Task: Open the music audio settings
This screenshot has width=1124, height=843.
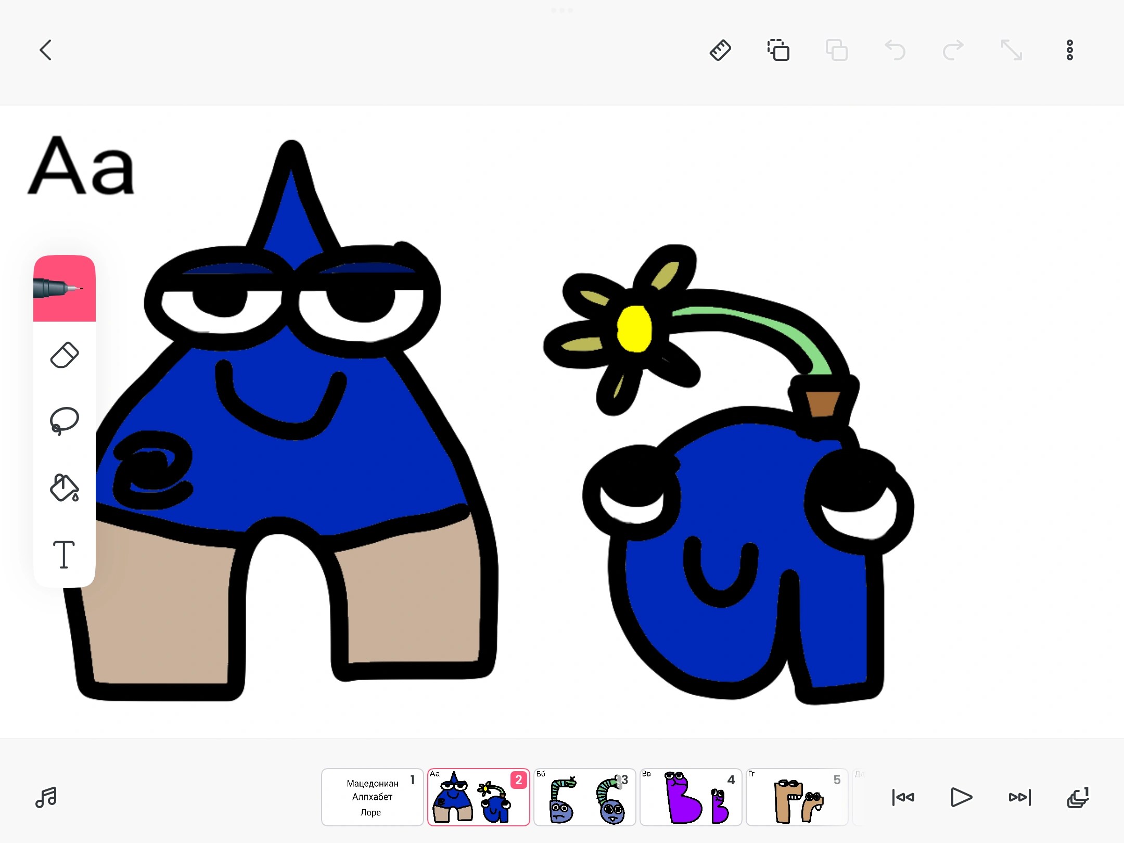Action: pos(46,797)
